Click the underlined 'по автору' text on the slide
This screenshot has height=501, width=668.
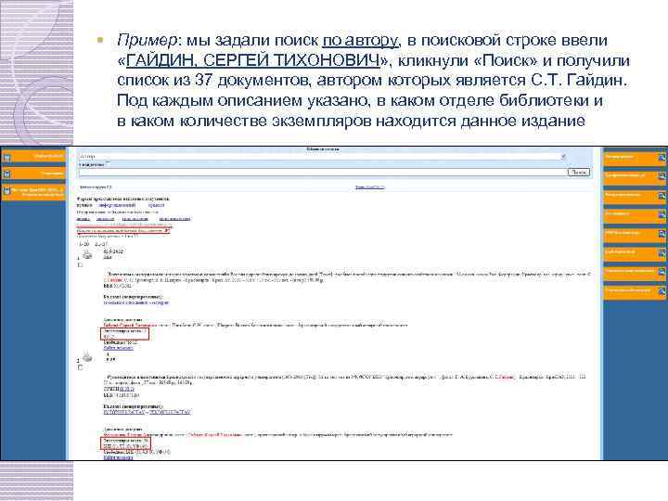tap(360, 41)
